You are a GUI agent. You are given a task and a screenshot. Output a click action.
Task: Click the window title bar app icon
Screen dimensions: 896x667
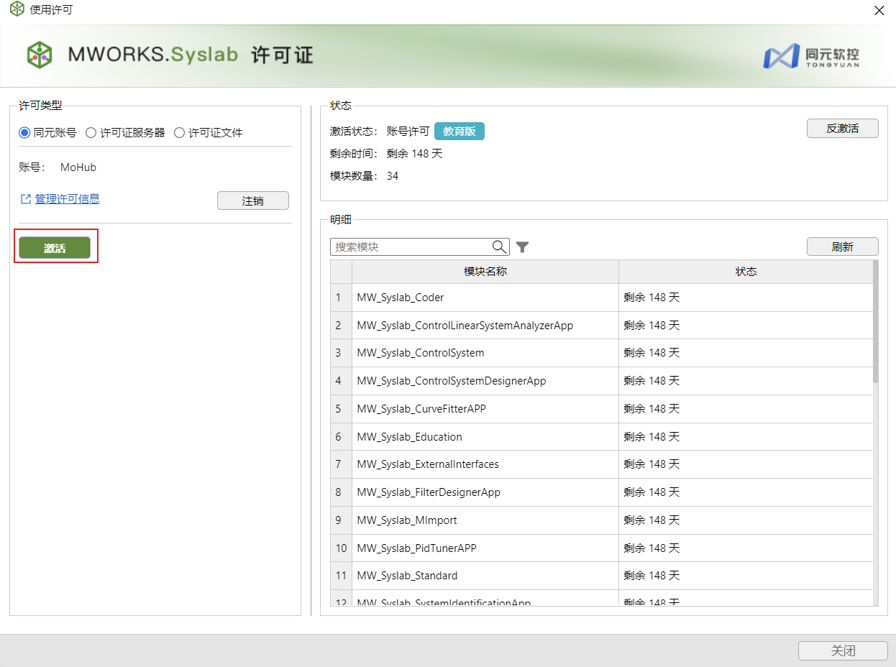point(17,10)
